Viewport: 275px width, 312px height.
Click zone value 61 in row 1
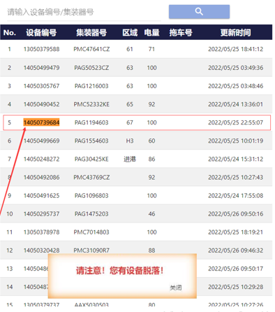[130, 49]
